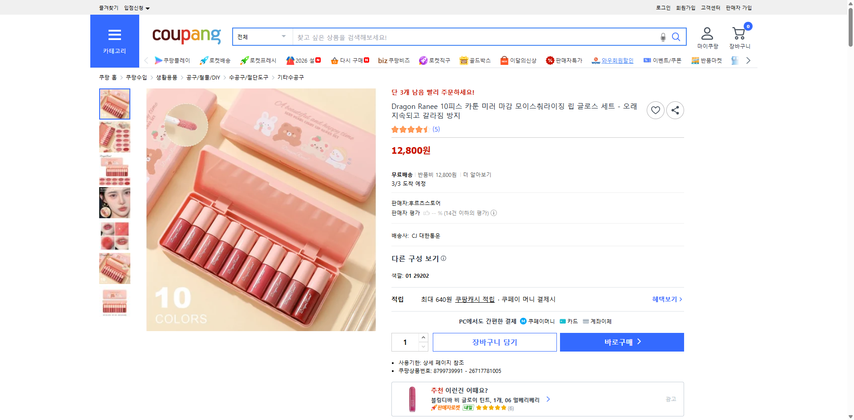Click the voice search microphone icon
This screenshot has width=854, height=420.
(x=662, y=37)
